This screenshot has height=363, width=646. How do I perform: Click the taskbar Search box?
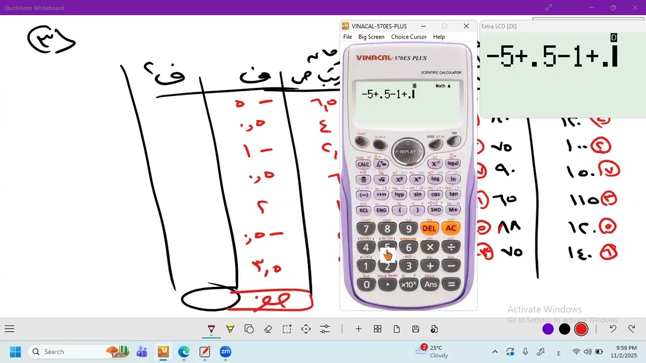pyautogui.click(x=78, y=351)
